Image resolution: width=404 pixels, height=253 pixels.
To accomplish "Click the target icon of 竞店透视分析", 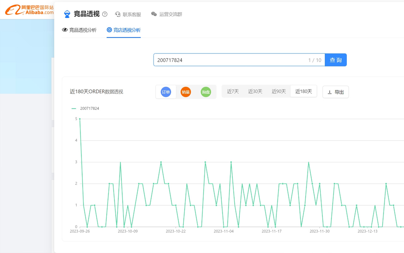I will point(109,30).
